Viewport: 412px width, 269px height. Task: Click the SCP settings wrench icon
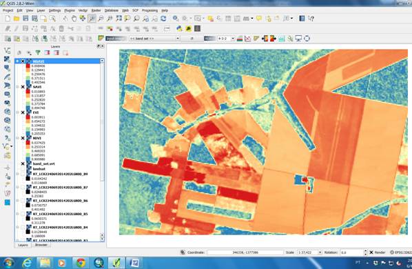click(x=290, y=39)
